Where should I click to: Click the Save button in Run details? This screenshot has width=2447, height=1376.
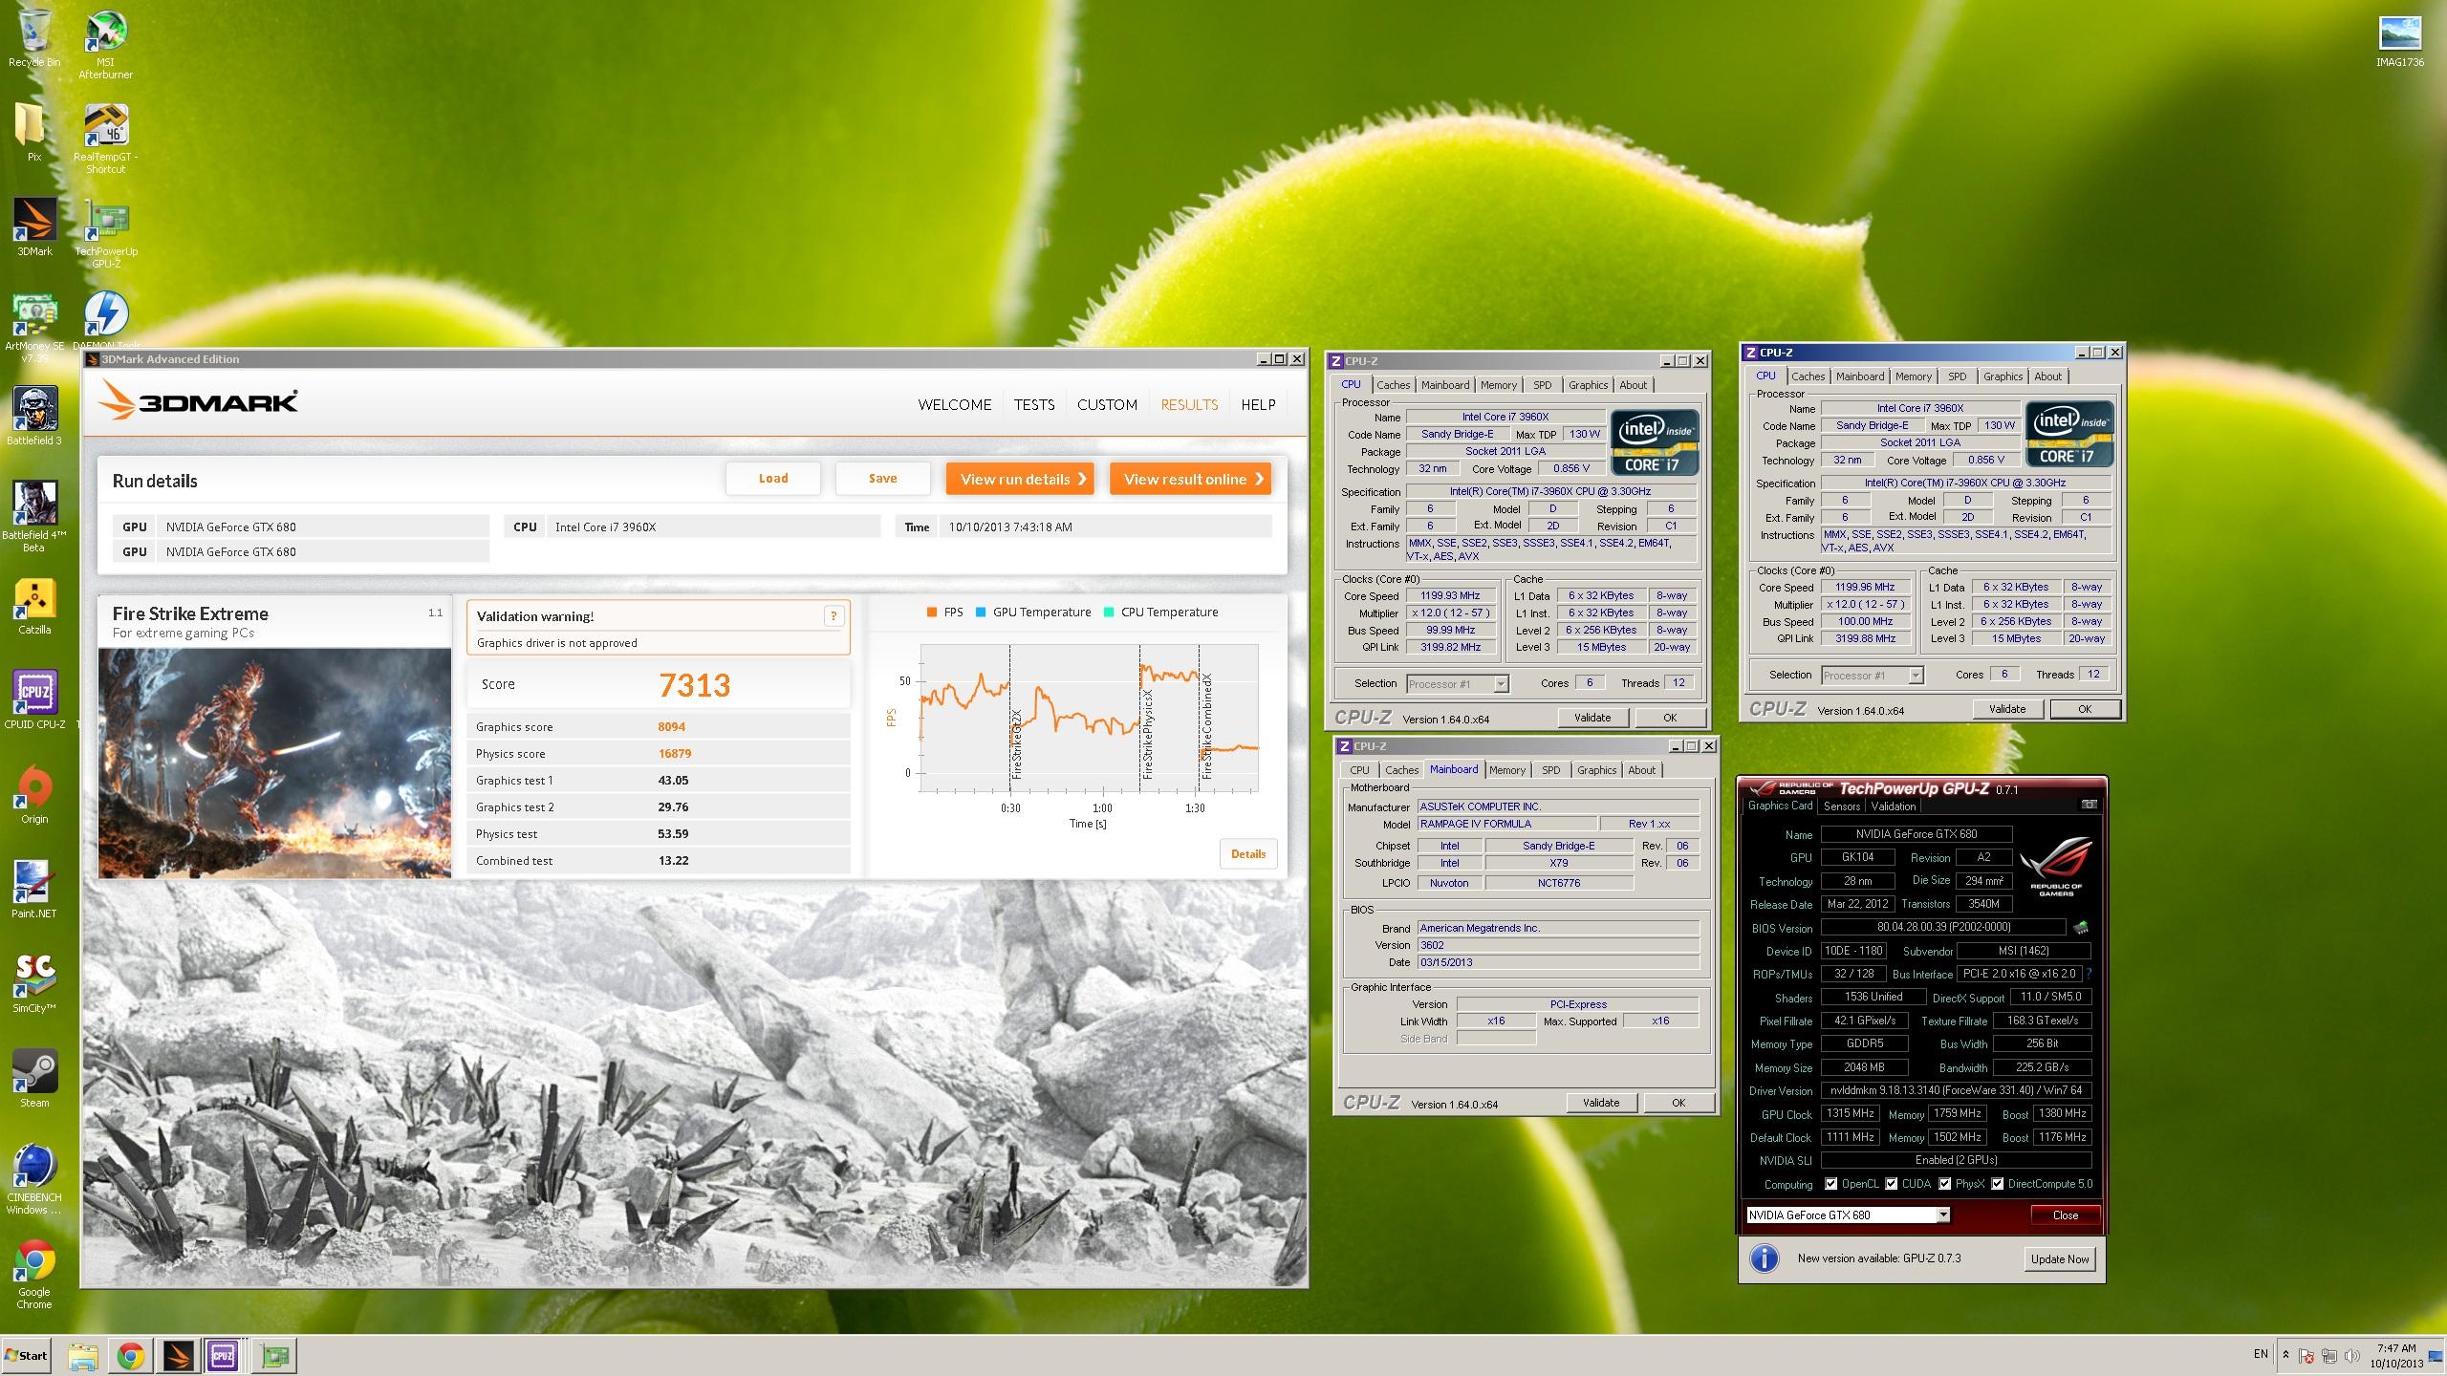[x=882, y=479]
